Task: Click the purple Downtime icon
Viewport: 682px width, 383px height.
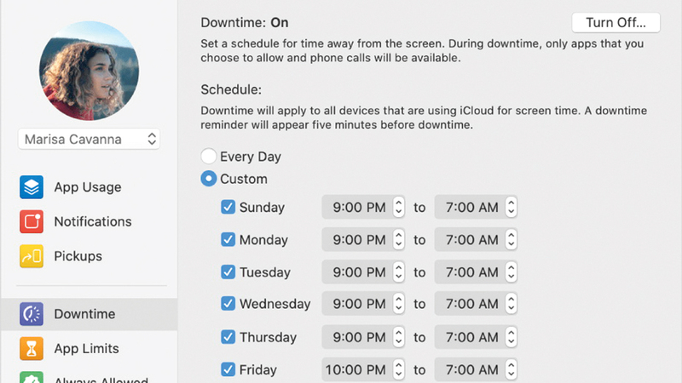Action: point(32,314)
